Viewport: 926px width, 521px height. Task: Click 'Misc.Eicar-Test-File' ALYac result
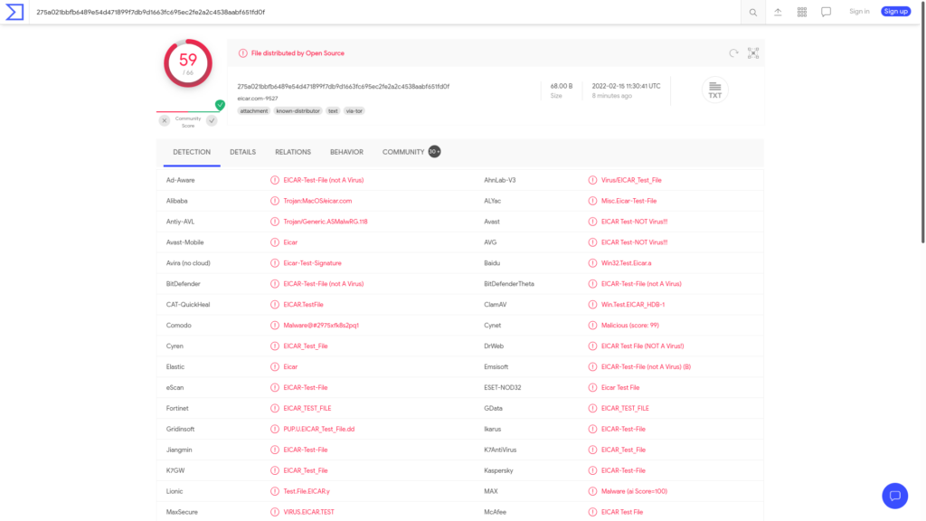click(629, 201)
